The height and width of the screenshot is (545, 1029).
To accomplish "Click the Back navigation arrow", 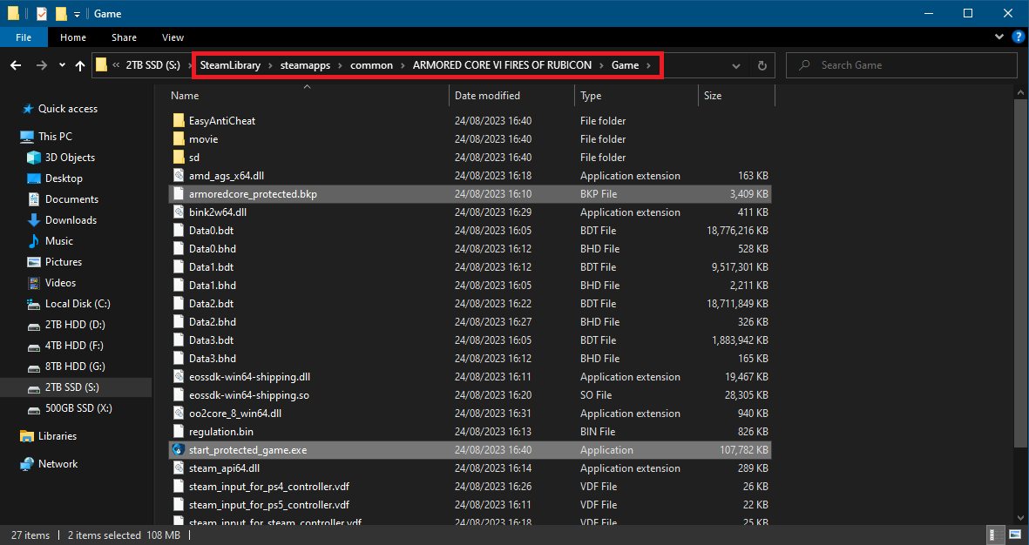I will pyautogui.click(x=16, y=65).
